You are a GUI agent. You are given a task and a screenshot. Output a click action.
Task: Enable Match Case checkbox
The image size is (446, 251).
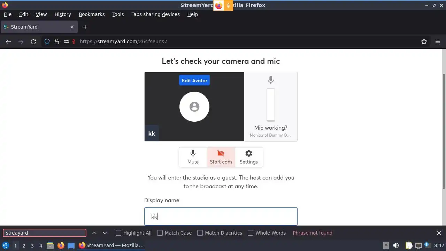click(160, 233)
